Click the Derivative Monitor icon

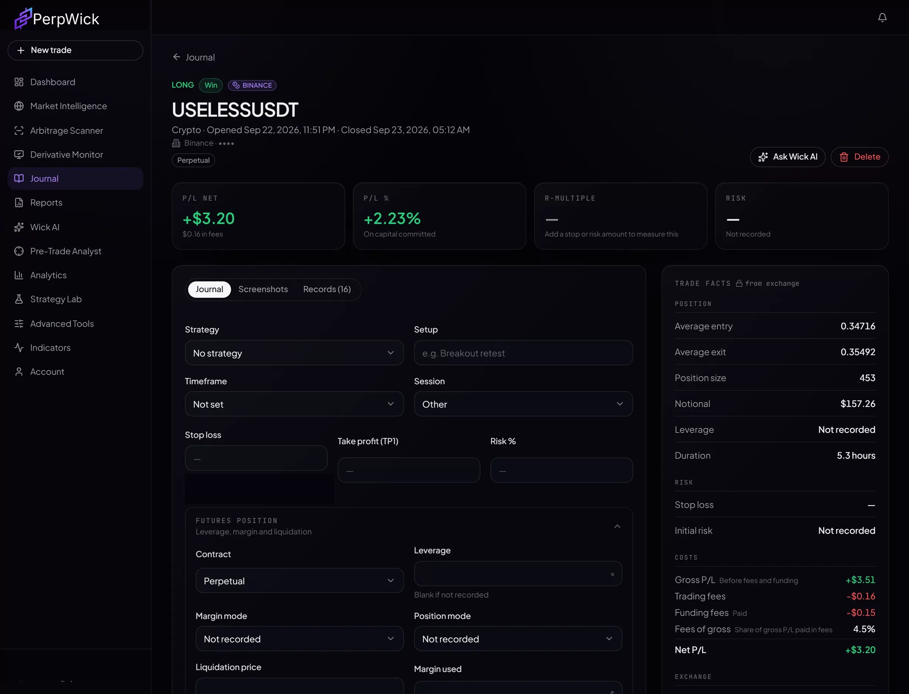[x=19, y=154]
